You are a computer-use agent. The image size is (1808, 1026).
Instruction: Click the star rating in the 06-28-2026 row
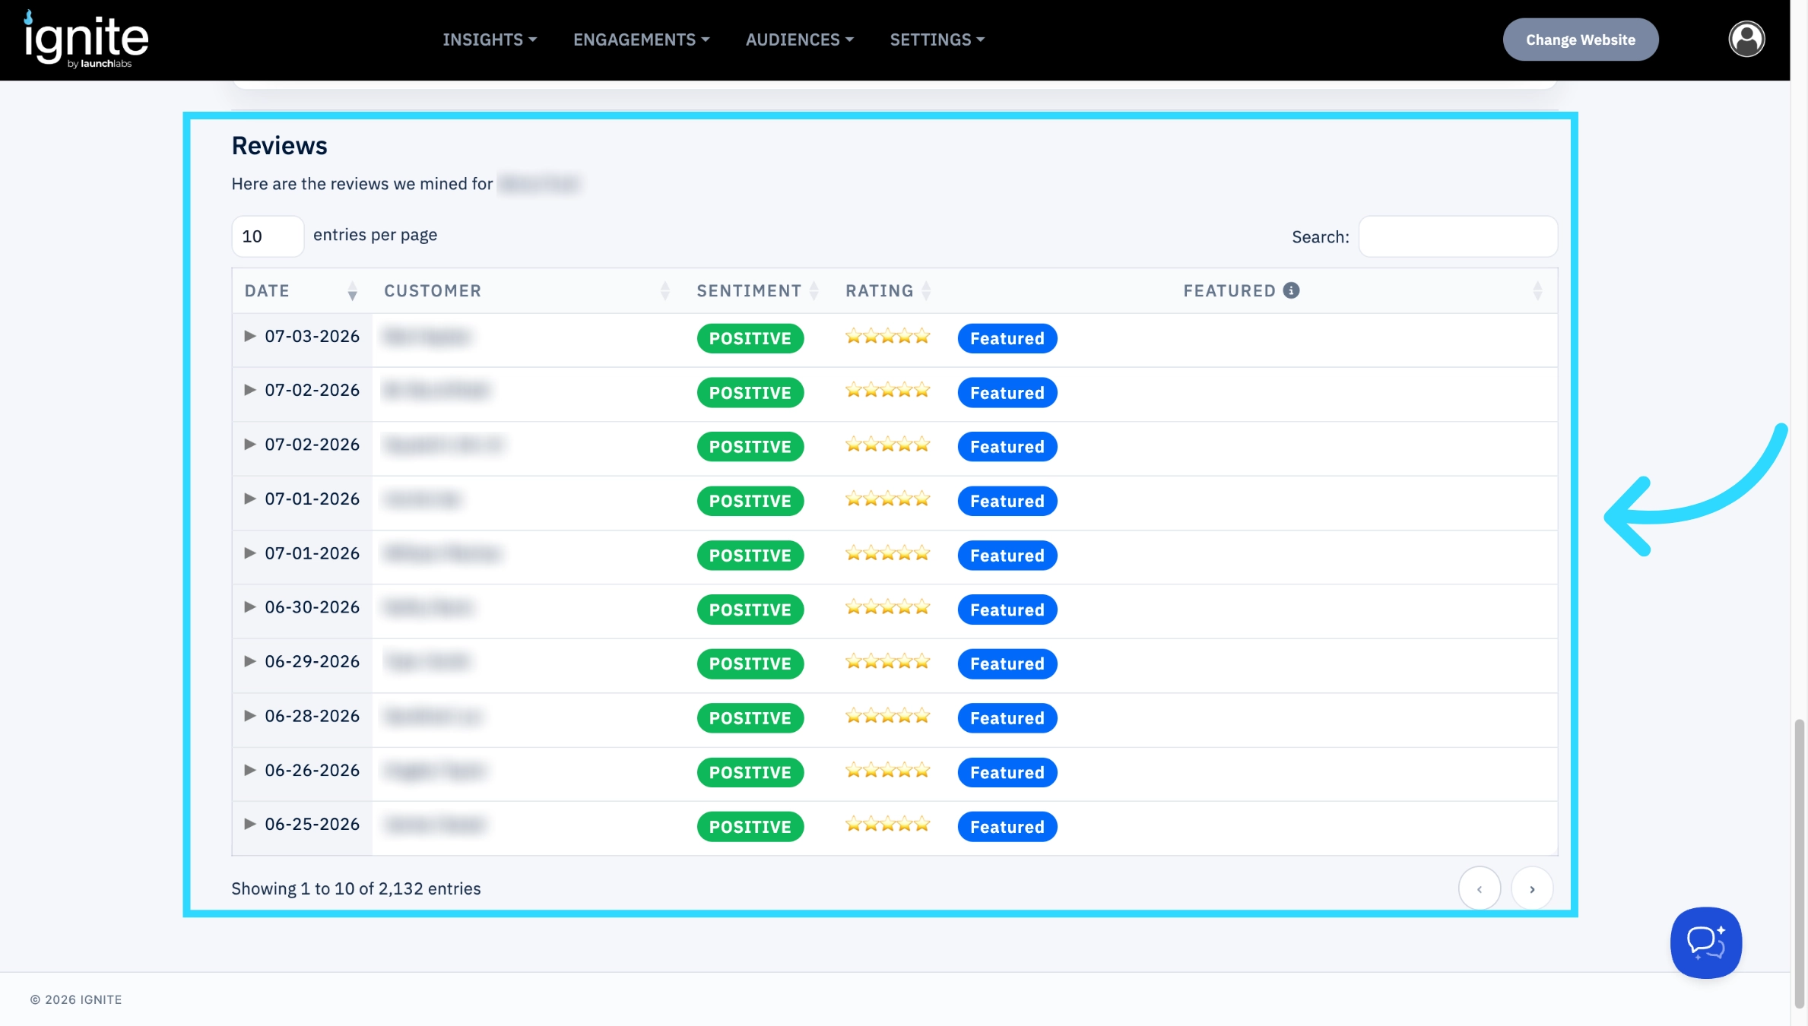887,716
